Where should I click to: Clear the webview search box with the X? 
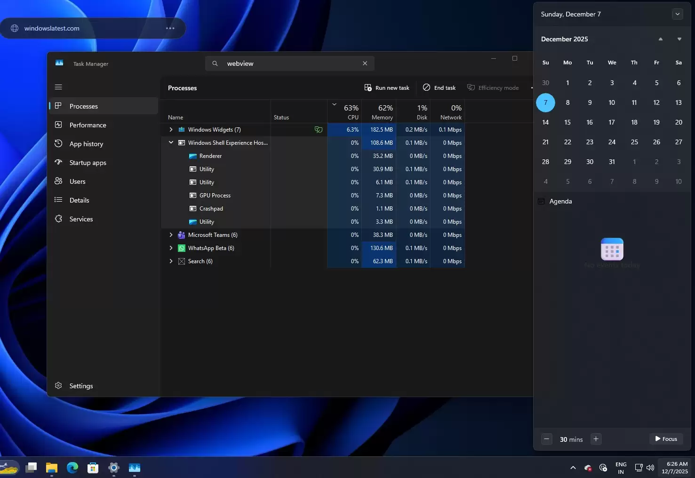[x=365, y=63]
